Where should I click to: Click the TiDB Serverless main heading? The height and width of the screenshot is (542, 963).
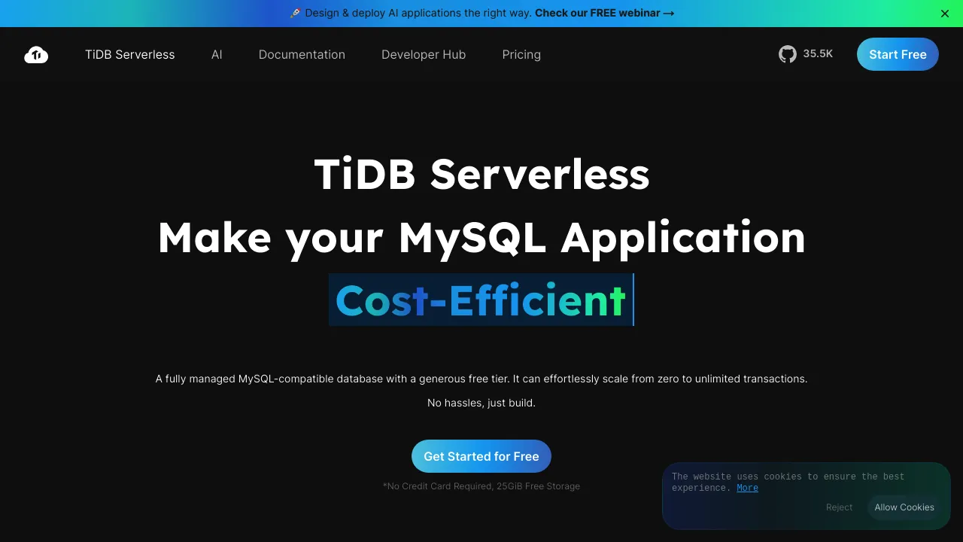tap(481, 174)
